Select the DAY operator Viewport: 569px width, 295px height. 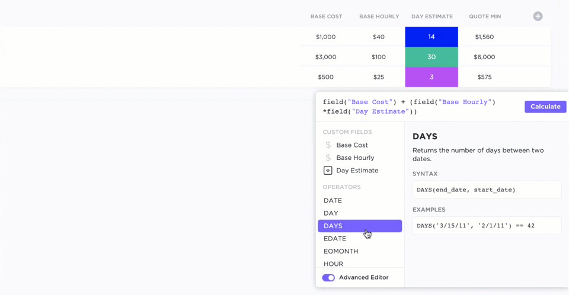(331, 213)
